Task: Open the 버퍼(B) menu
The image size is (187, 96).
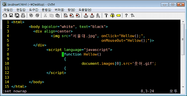Action: (59, 10)
